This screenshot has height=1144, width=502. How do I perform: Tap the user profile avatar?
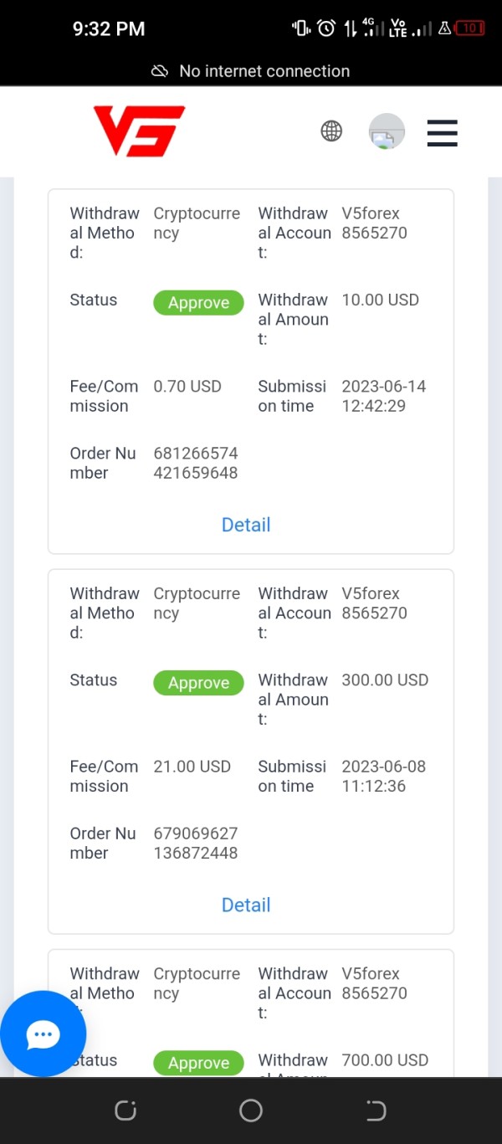click(387, 131)
